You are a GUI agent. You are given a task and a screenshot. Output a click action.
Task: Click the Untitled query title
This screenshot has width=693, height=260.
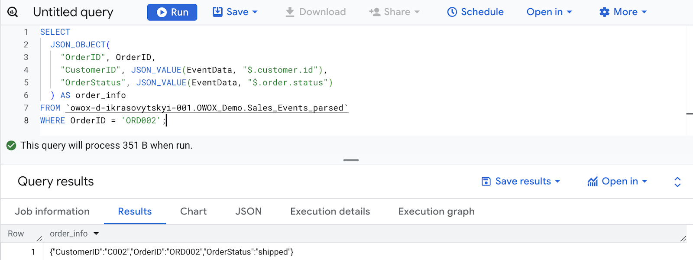point(73,12)
